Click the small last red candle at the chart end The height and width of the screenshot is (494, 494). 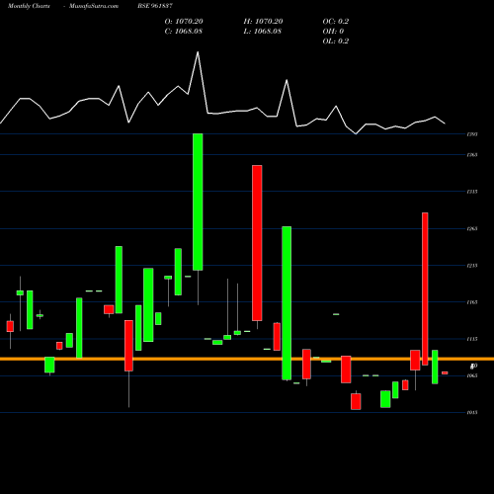click(445, 372)
